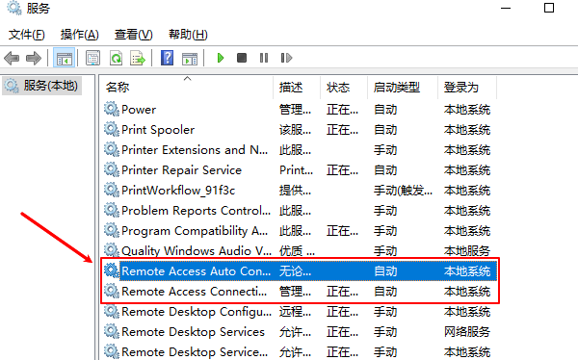
Task: Open the 查看(V) menu
Action: (x=134, y=35)
